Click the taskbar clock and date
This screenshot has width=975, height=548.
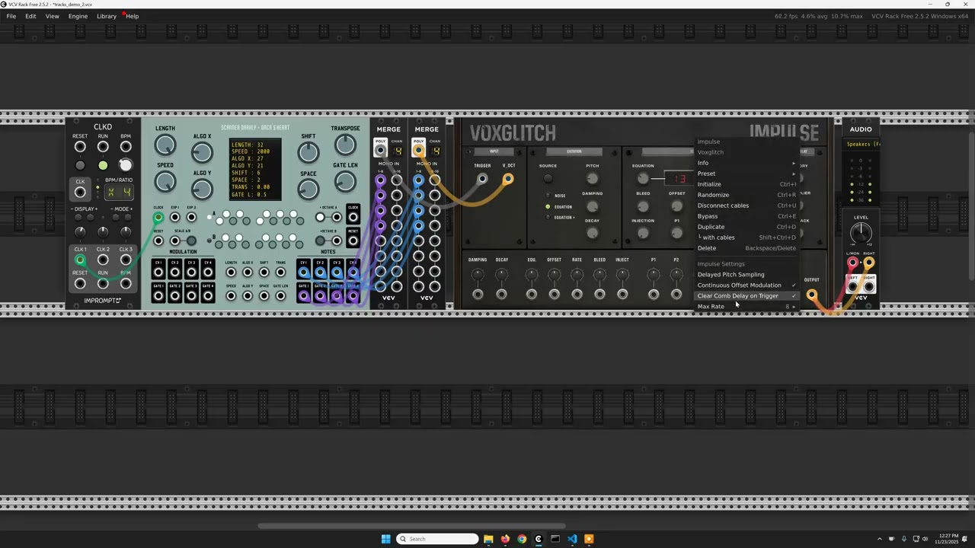[x=948, y=539]
